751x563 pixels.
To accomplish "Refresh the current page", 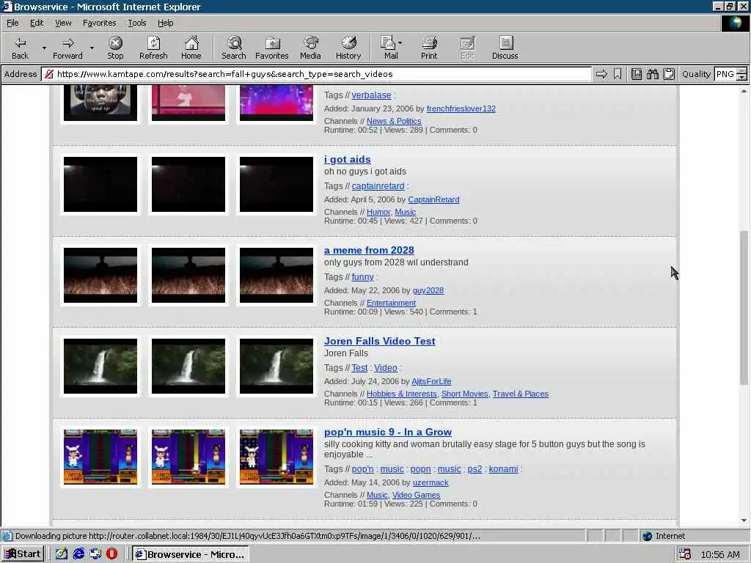I will tap(153, 48).
